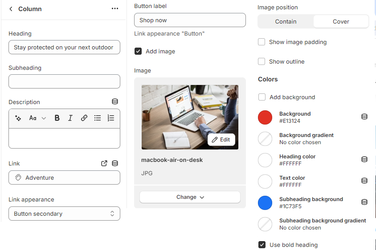Image resolution: width=376 pixels, height=250 pixels.
Task: Apply bulleted list in Description editor
Action: [x=98, y=118]
